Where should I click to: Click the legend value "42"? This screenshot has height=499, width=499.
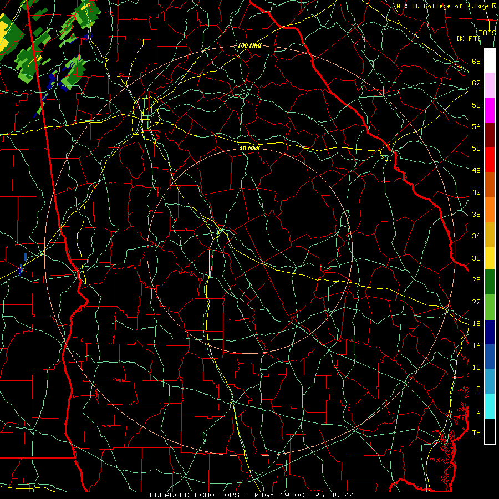coord(476,192)
